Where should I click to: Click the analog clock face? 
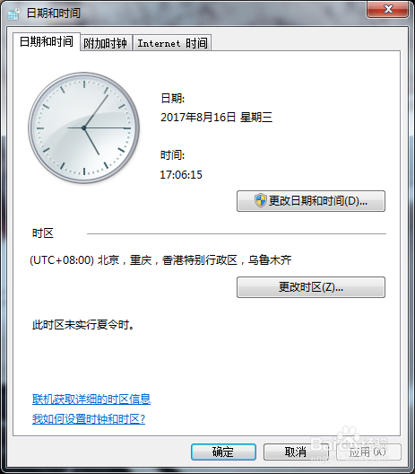click(x=83, y=127)
